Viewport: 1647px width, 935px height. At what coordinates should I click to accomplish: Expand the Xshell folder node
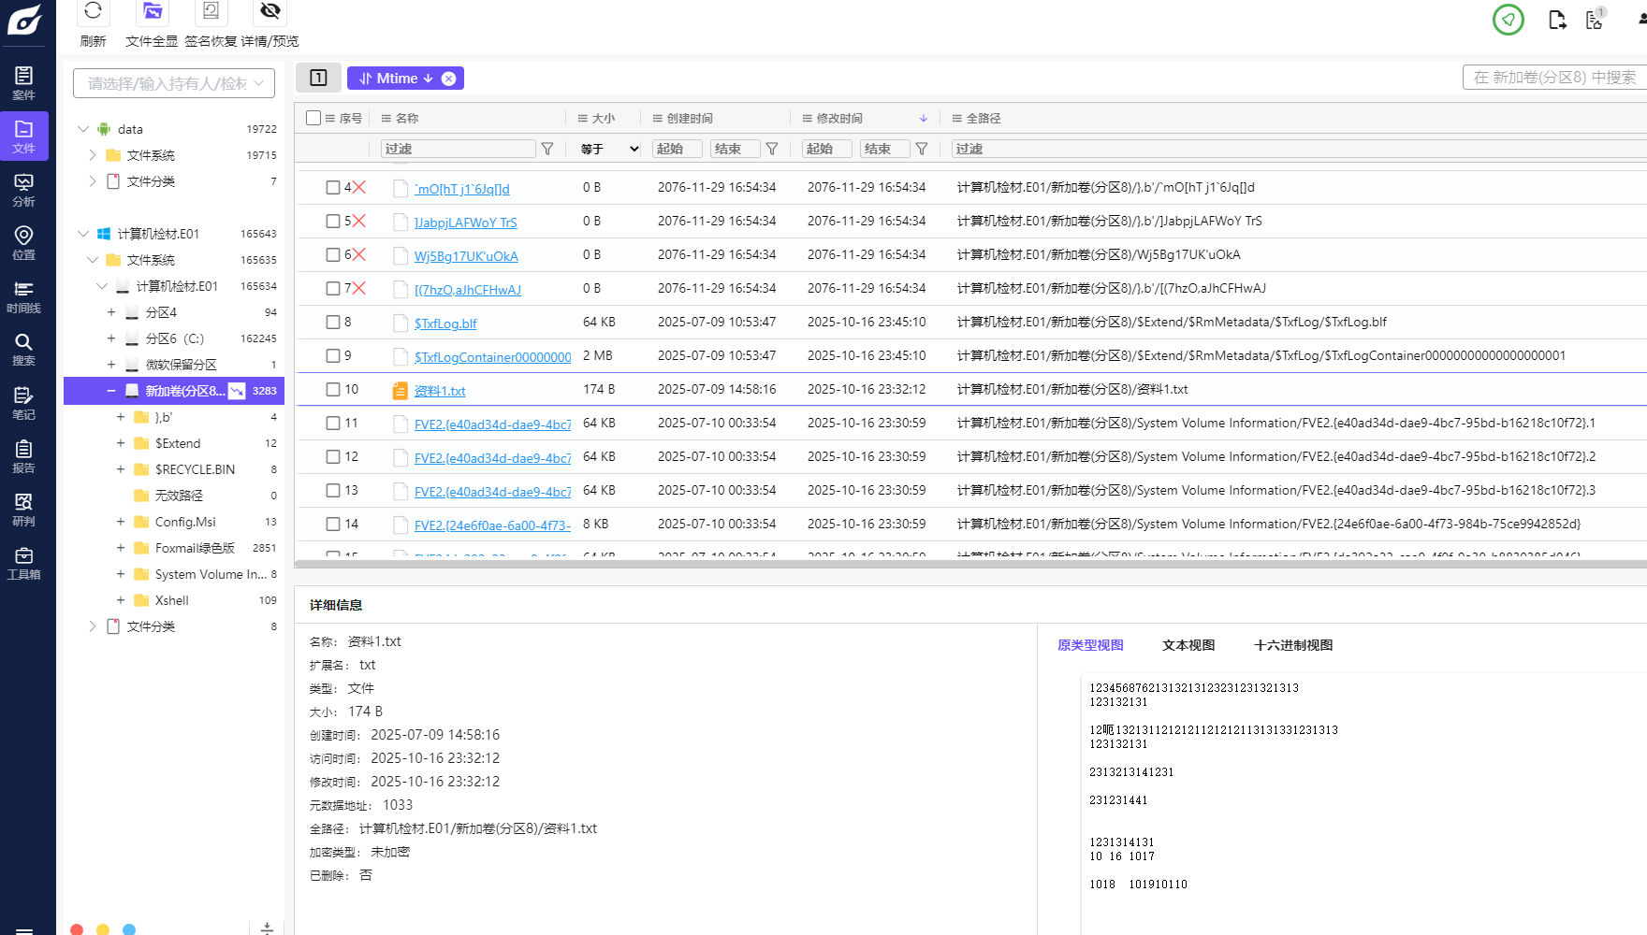click(120, 600)
